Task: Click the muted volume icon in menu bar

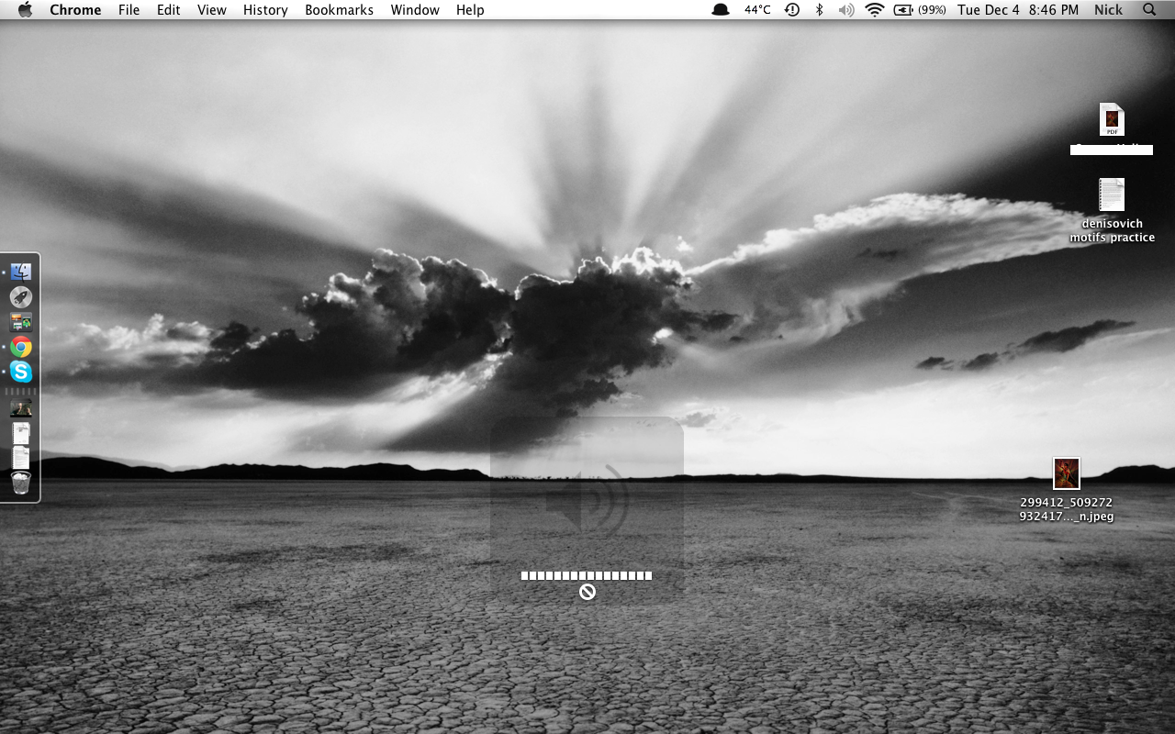Action: tap(845, 10)
